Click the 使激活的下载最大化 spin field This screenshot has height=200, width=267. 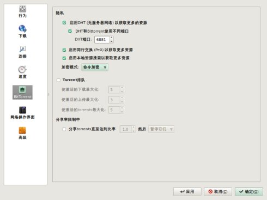tap(116, 89)
